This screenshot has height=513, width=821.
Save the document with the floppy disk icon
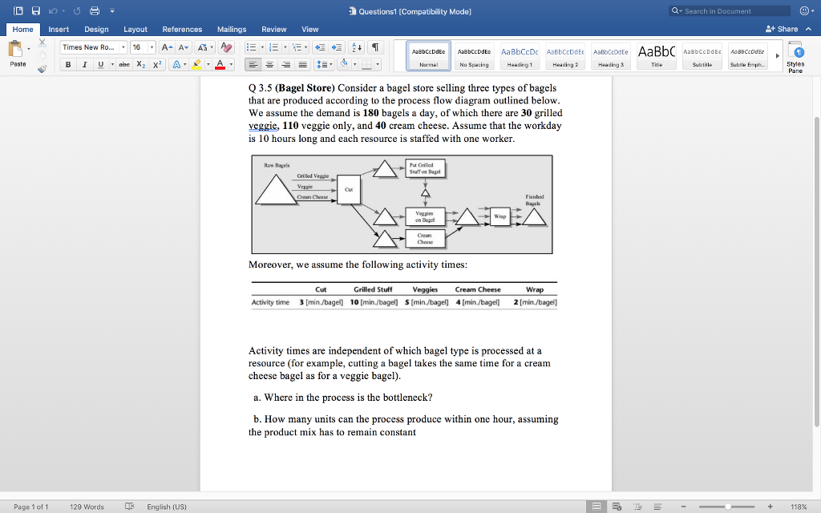click(35, 11)
